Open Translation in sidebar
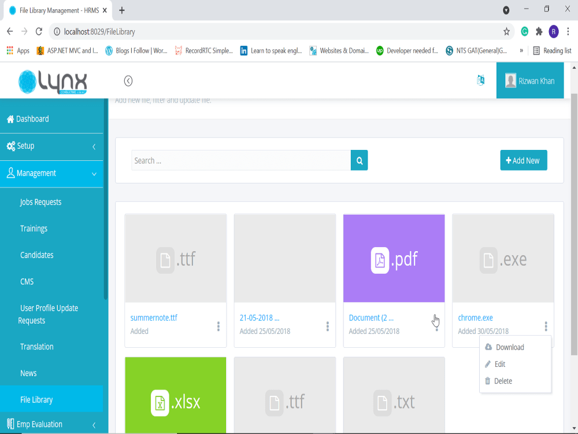578x434 pixels. 37,347
